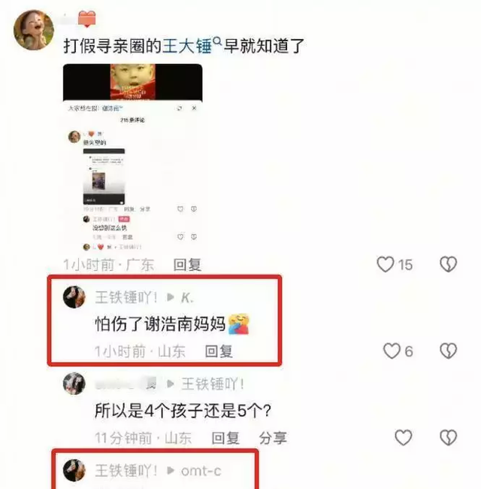Open the top commenter's laughing child avatar
Image resolution: width=481 pixels, height=489 pixels.
coord(34,30)
